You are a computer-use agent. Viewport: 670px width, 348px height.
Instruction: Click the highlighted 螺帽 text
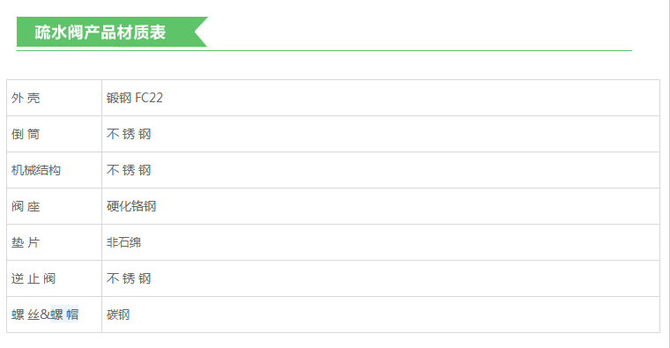tap(64, 315)
